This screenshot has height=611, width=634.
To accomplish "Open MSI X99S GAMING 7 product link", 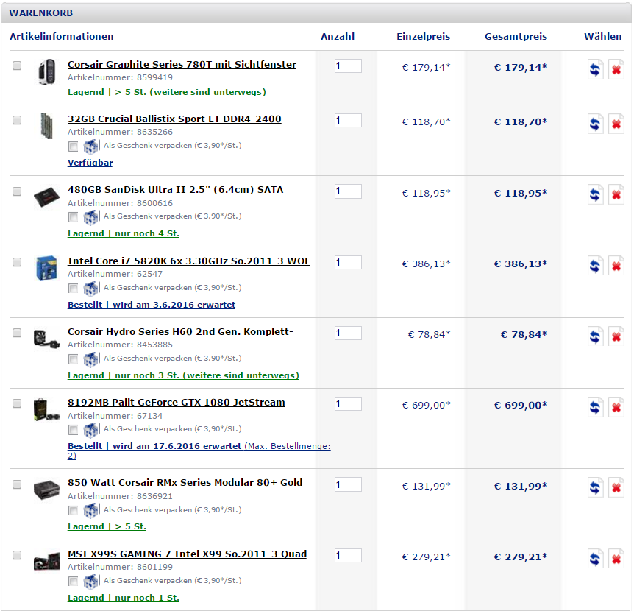I will point(187,554).
